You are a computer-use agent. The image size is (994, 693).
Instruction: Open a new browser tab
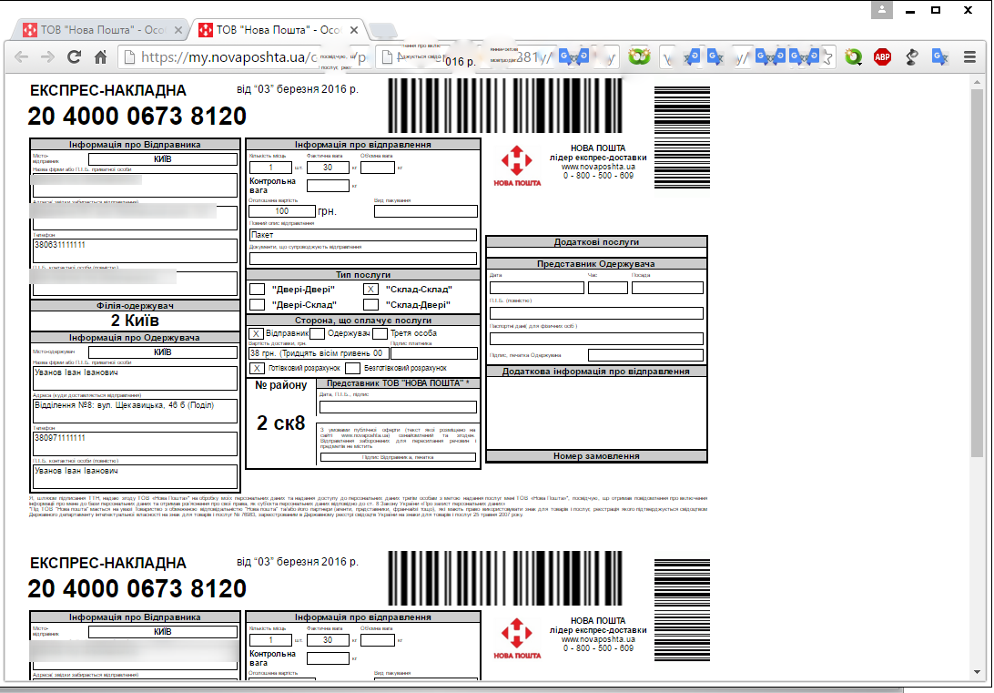[x=383, y=30]
